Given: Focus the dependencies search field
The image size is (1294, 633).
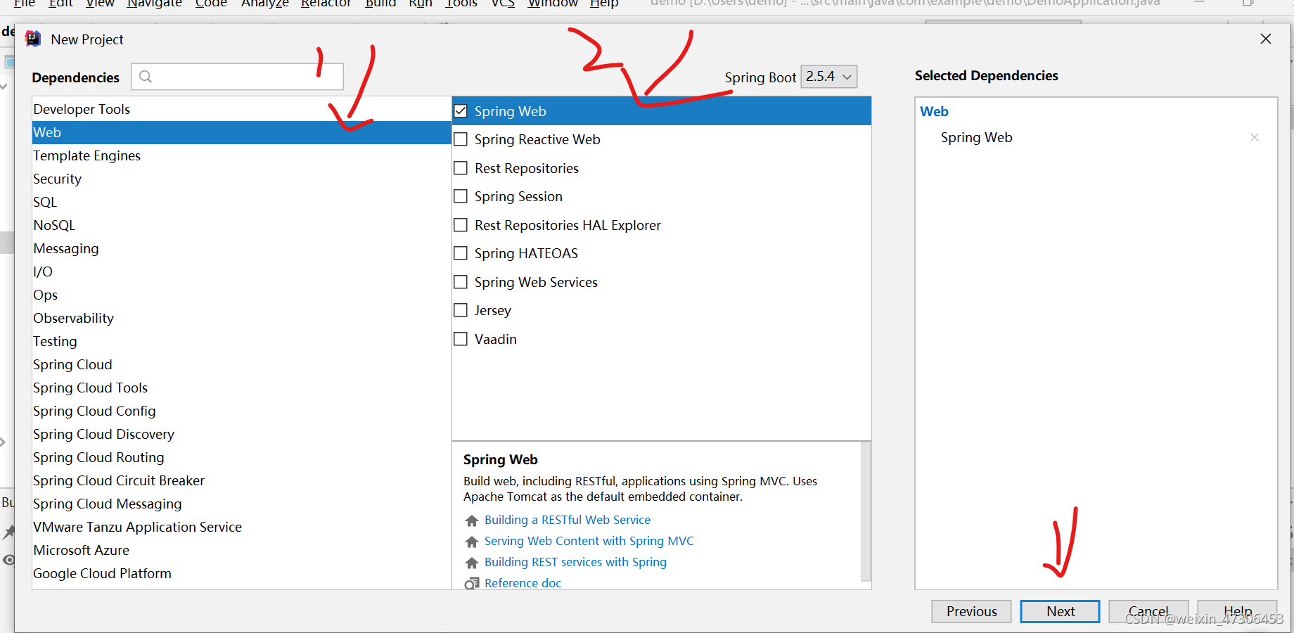Looking at the screenshot, I should (x=237, y=77).
